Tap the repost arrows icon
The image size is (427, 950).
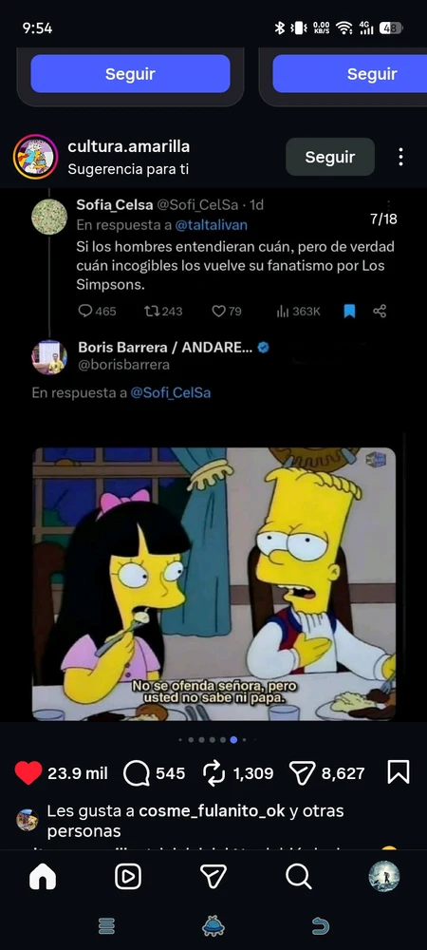click(x=213, y=773)
